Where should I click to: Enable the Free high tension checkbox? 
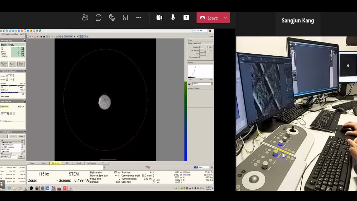(1, 121)
